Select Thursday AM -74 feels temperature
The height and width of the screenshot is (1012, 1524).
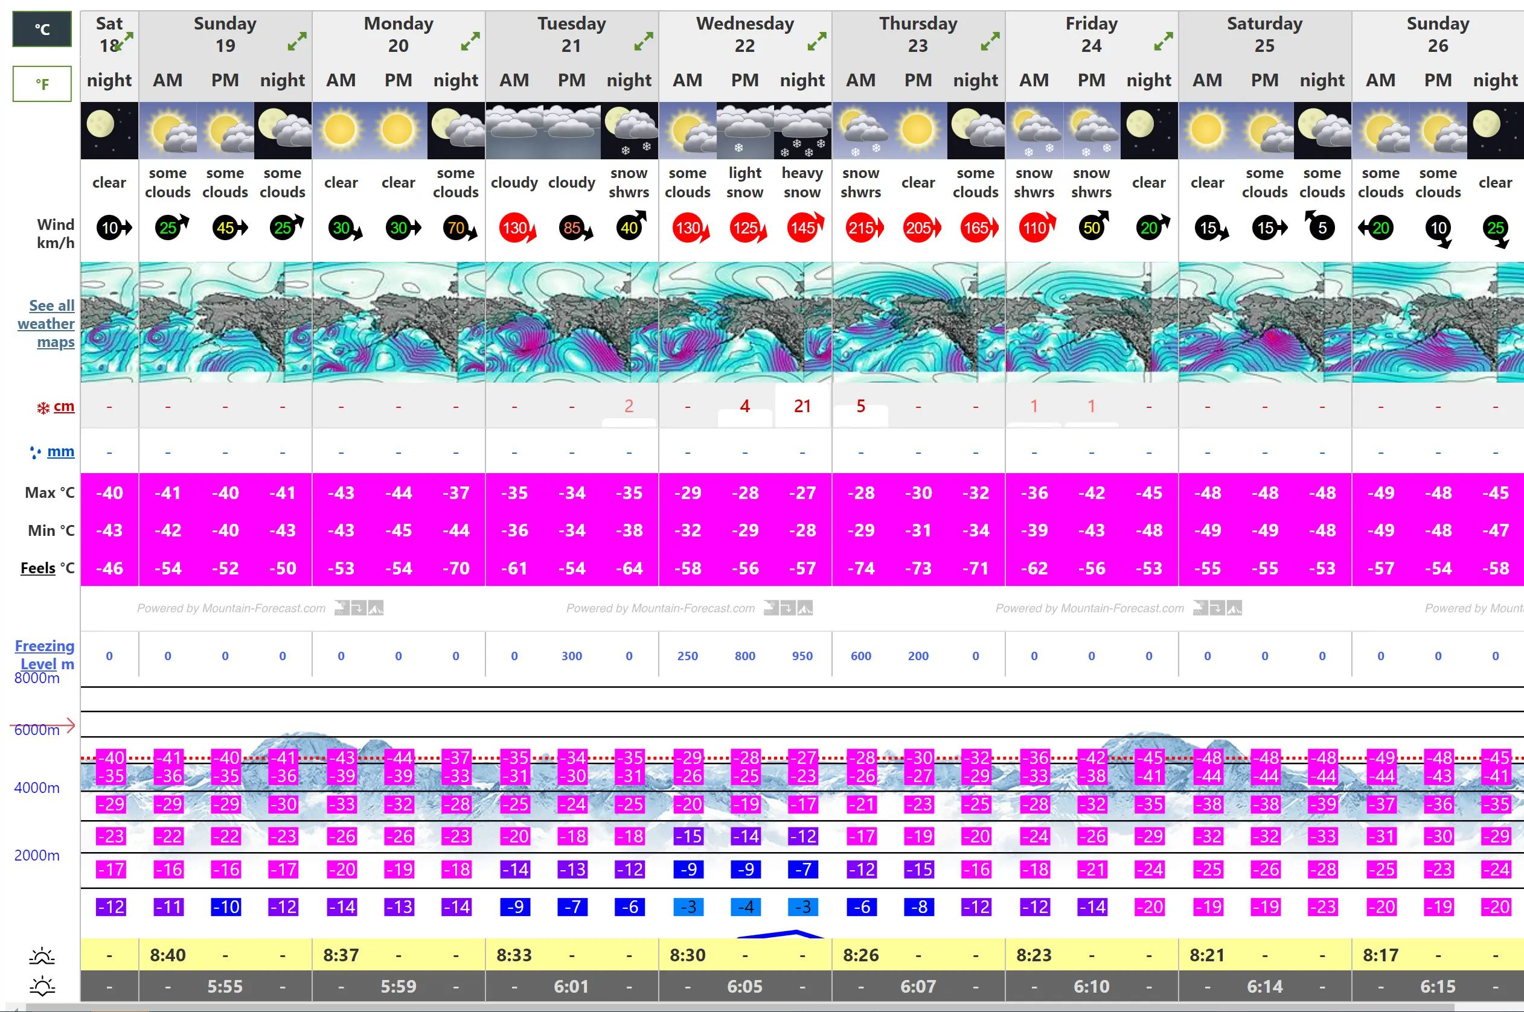click(861, 568)
